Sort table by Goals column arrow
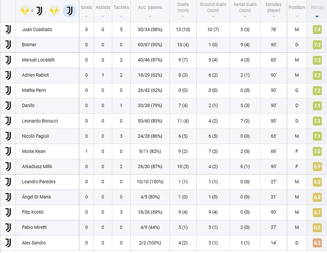This screenshot has width=327, height=253. click(x=86, y=17)
